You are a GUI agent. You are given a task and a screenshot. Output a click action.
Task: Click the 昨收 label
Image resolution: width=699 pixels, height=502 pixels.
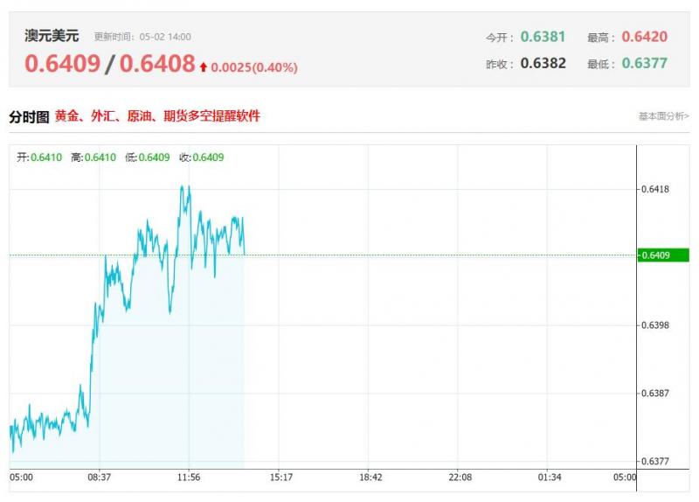[500, 65]
